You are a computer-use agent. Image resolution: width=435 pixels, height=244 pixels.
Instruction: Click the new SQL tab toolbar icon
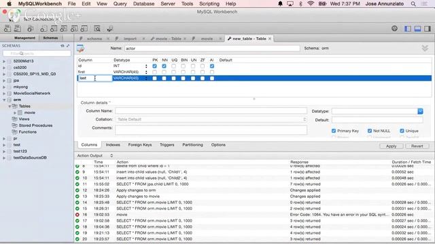7,28
